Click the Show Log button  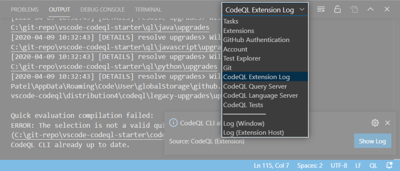(373, 141)
